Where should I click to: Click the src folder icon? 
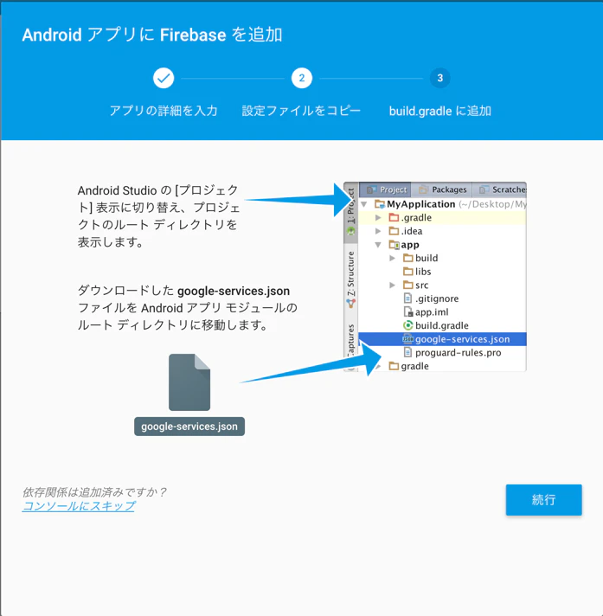408,286
